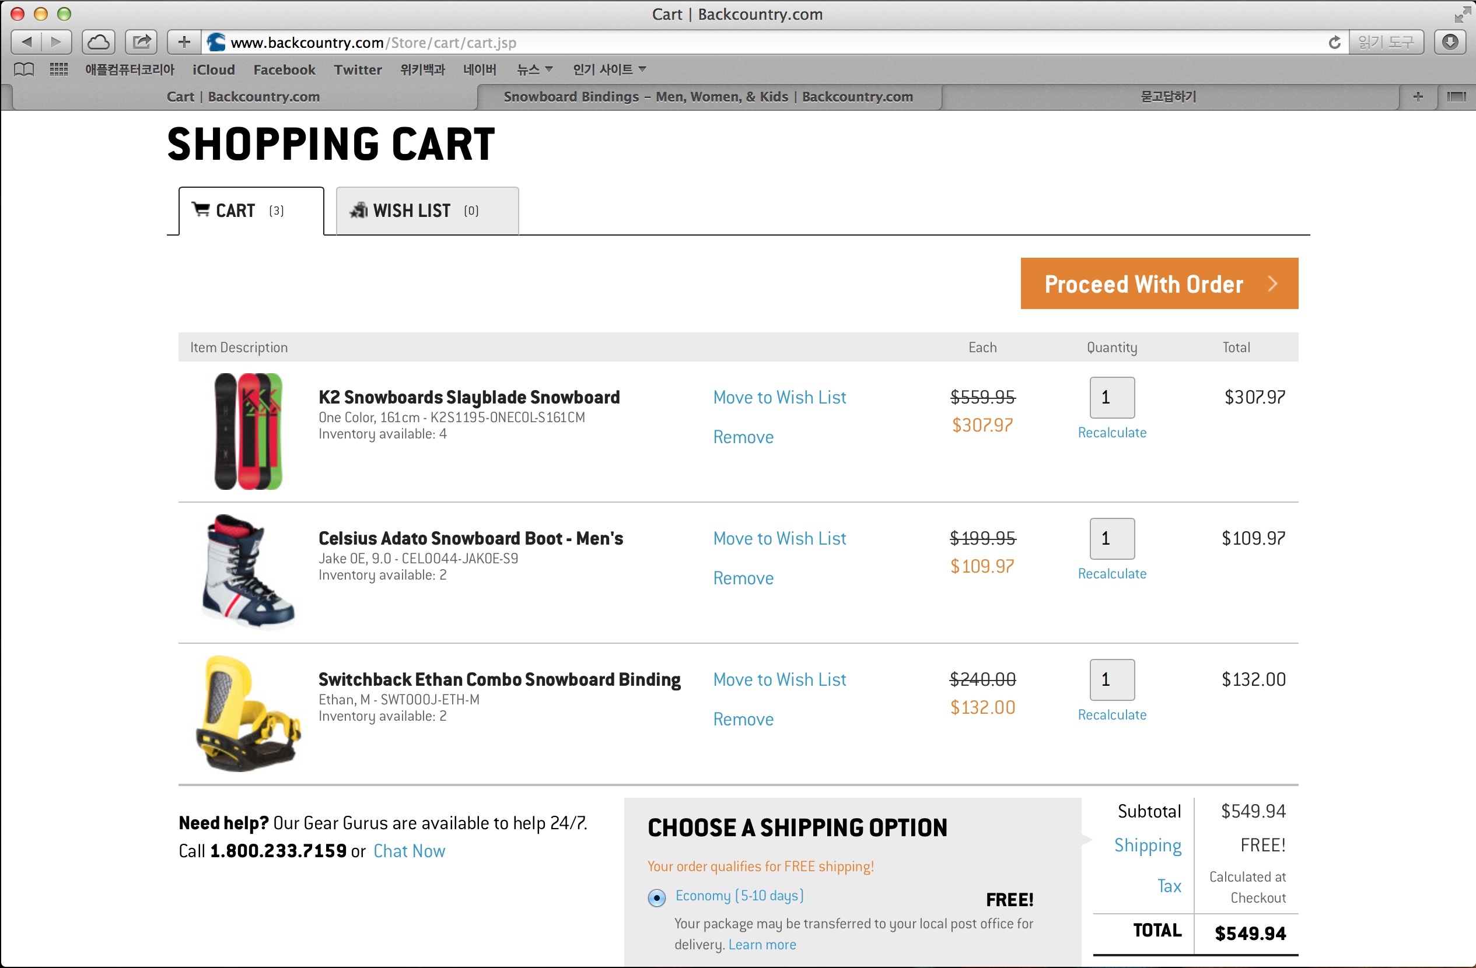The image size is (1476, 968).
Task: Switch to Snowboard Bindings browser tab
Action: pos(708,97)
